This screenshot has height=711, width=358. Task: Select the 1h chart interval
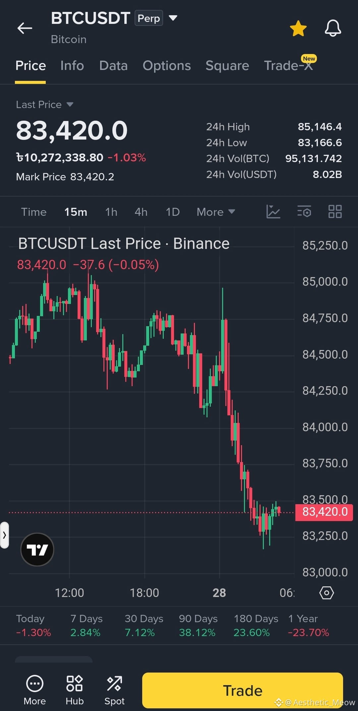point(111,212)
